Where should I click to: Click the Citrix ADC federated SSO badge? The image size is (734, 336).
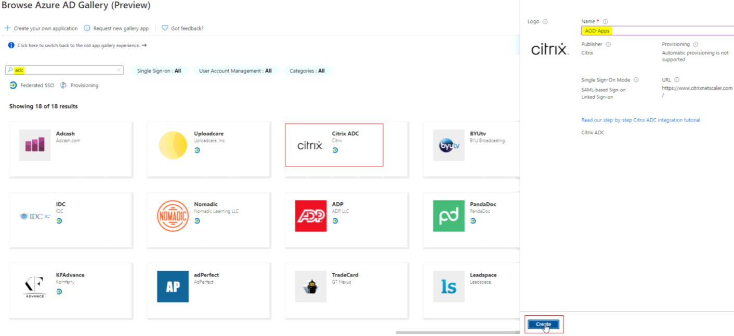coord(335,150)
